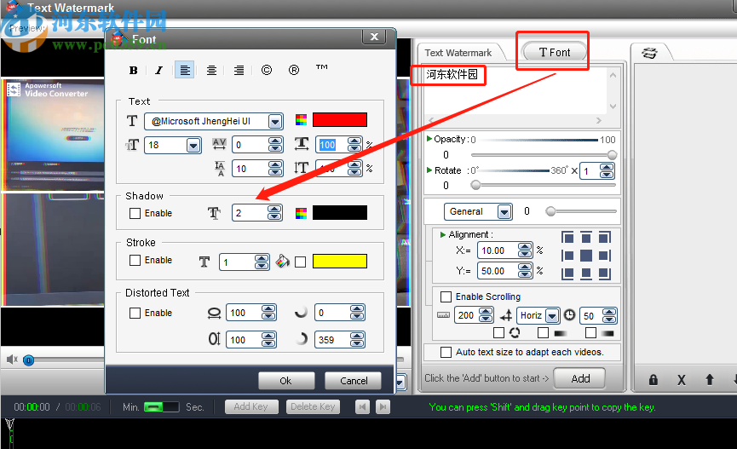Open the font size 18 dropdown
Viewport: 737px width, 449px height.
193,146
